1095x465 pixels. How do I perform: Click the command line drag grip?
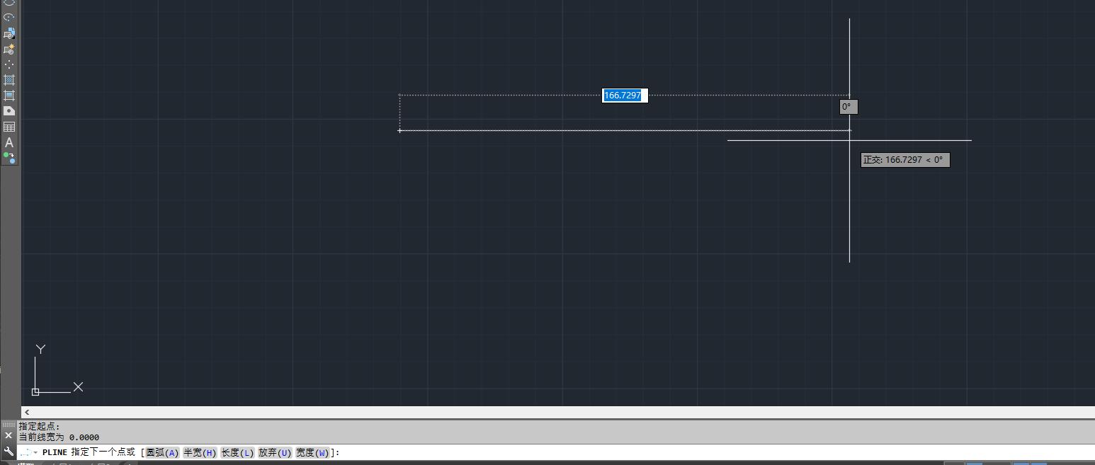(x=8, y=425)
